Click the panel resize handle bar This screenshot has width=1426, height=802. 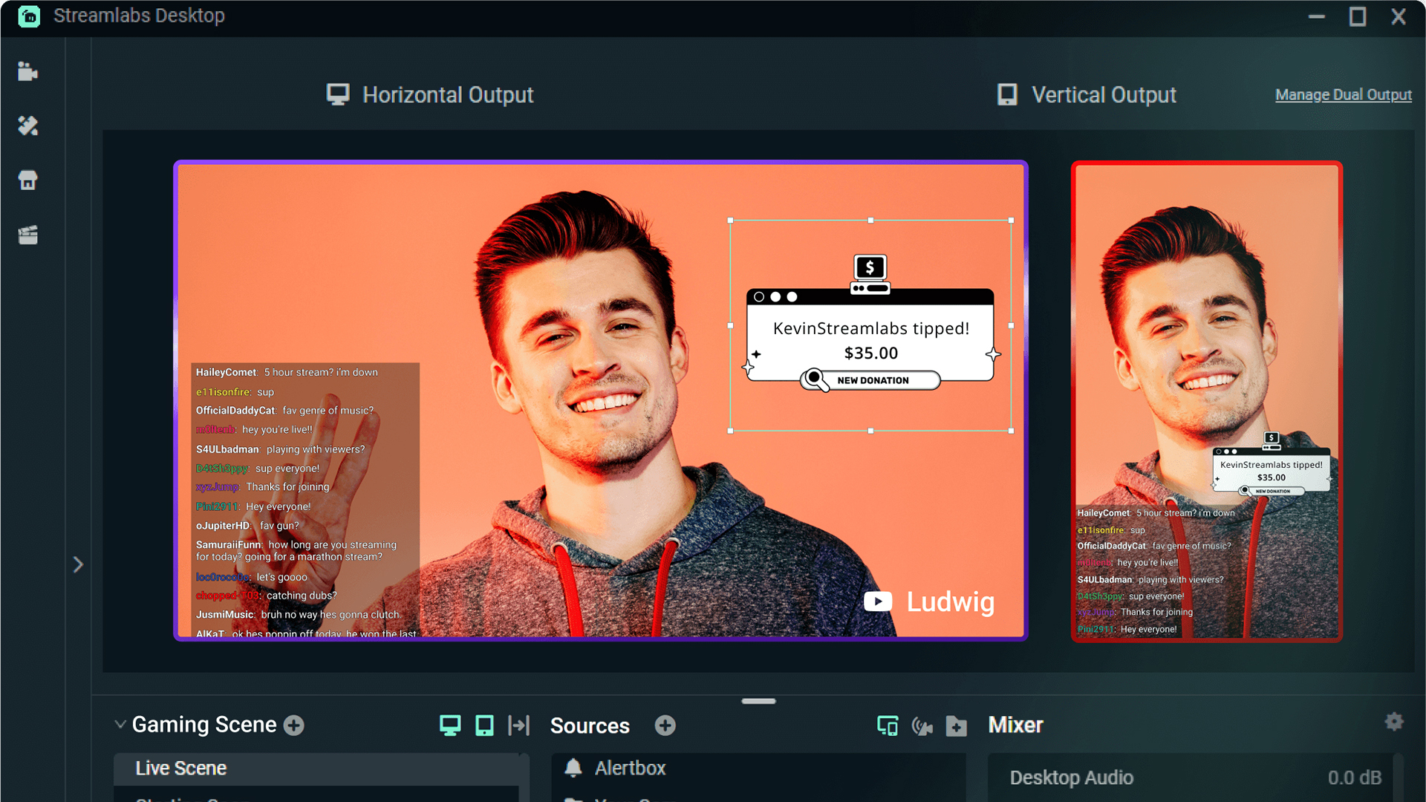(x=758, y=701)
